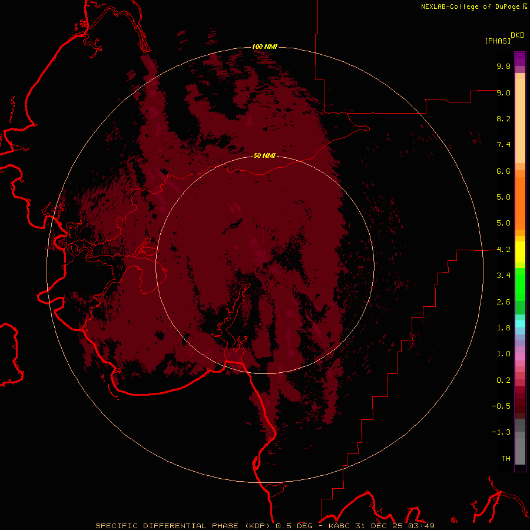The width and height of the screenshot is (530, 530).
Task: Click the 0.2 legend scale value
Action: 503,380
